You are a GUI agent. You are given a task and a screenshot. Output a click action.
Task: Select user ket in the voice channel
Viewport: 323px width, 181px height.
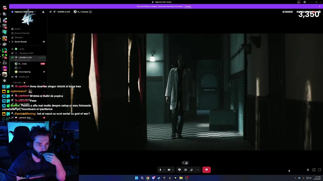coord(30,68)
